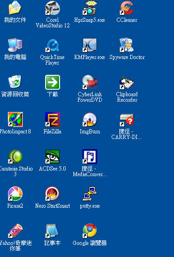Click the FileZilla icon
This screenshot has height=257, width=174.
[53, 119]
